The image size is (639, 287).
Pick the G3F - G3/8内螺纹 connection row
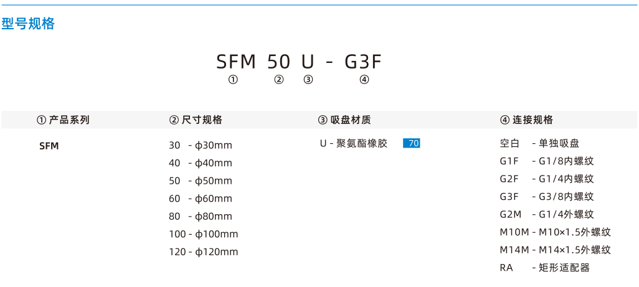point(547,197)
